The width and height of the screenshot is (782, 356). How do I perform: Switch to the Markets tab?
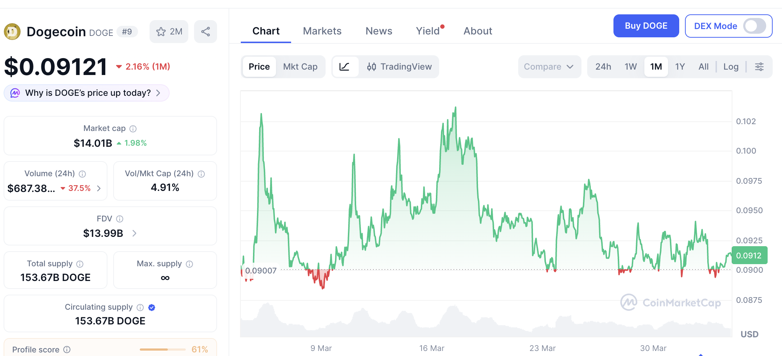pyautogui.click(x=322, y=31)
